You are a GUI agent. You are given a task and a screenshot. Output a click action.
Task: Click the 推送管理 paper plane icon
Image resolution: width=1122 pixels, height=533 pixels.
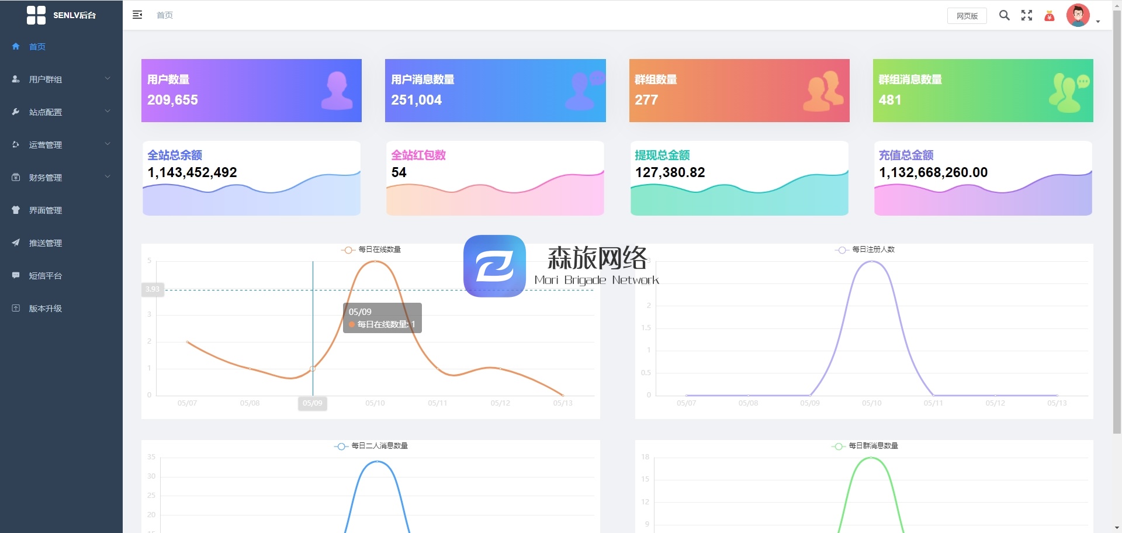tap(16, 243)
